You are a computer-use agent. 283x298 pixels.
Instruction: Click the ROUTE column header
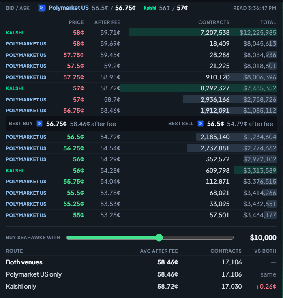[x=14, y=251]
